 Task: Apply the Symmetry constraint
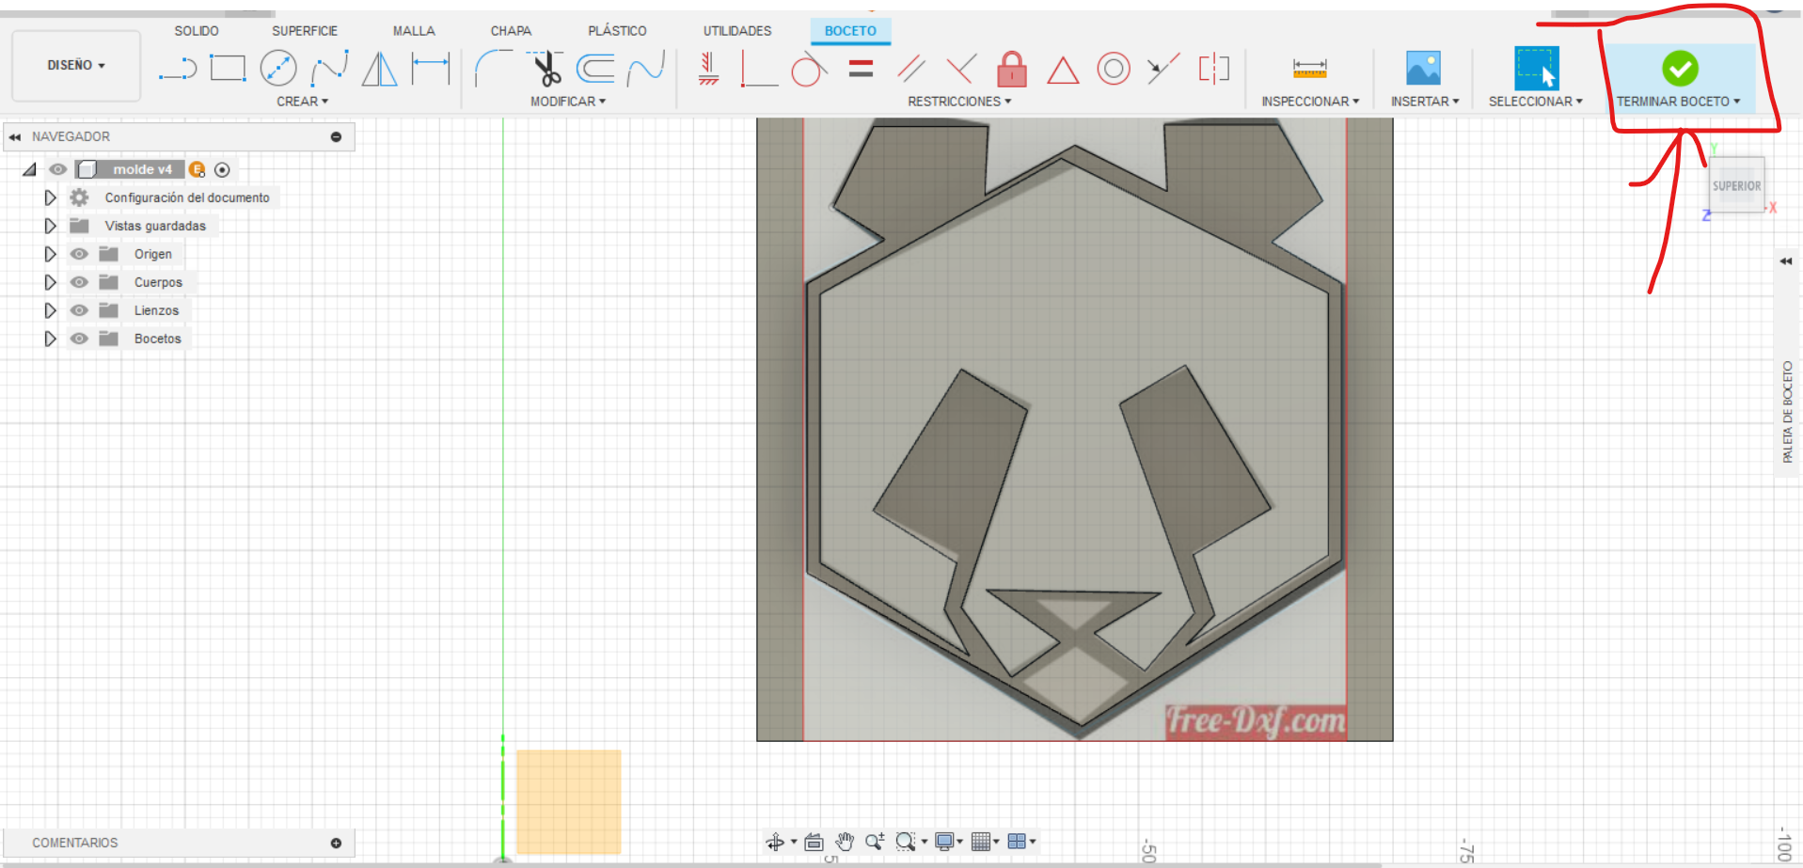click(1214, 69)
